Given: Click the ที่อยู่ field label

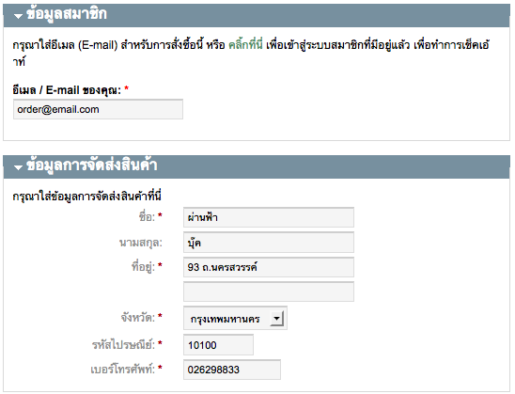Looking at the screenshot, I should (143, 266).
